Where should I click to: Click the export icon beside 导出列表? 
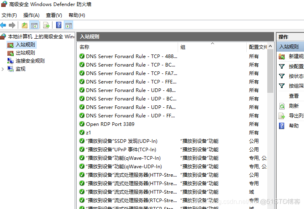tap(282, 116)
